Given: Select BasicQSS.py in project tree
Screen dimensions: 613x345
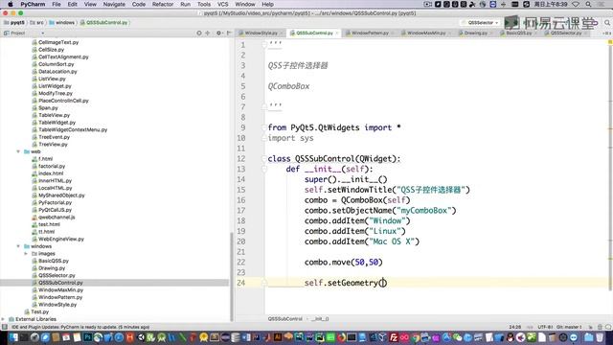Looking at the screenshot, I should (54, 261).
